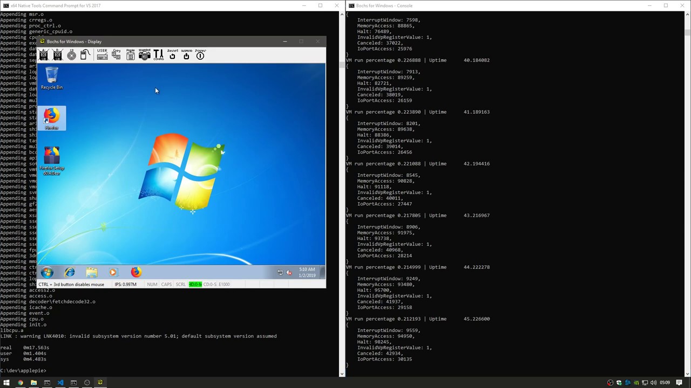Screen dimensions: 691x388
Task: Click the LINK warning LNK4010 line
Action: tap(138, 336)
